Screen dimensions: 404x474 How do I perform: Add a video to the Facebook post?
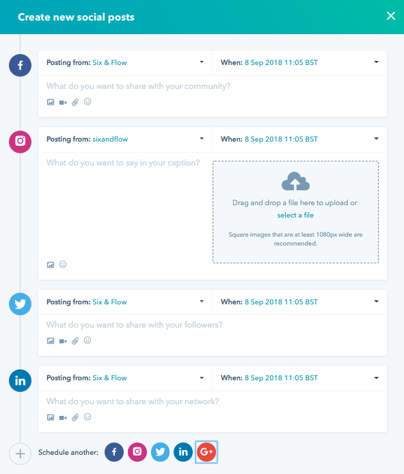point(63,103)
